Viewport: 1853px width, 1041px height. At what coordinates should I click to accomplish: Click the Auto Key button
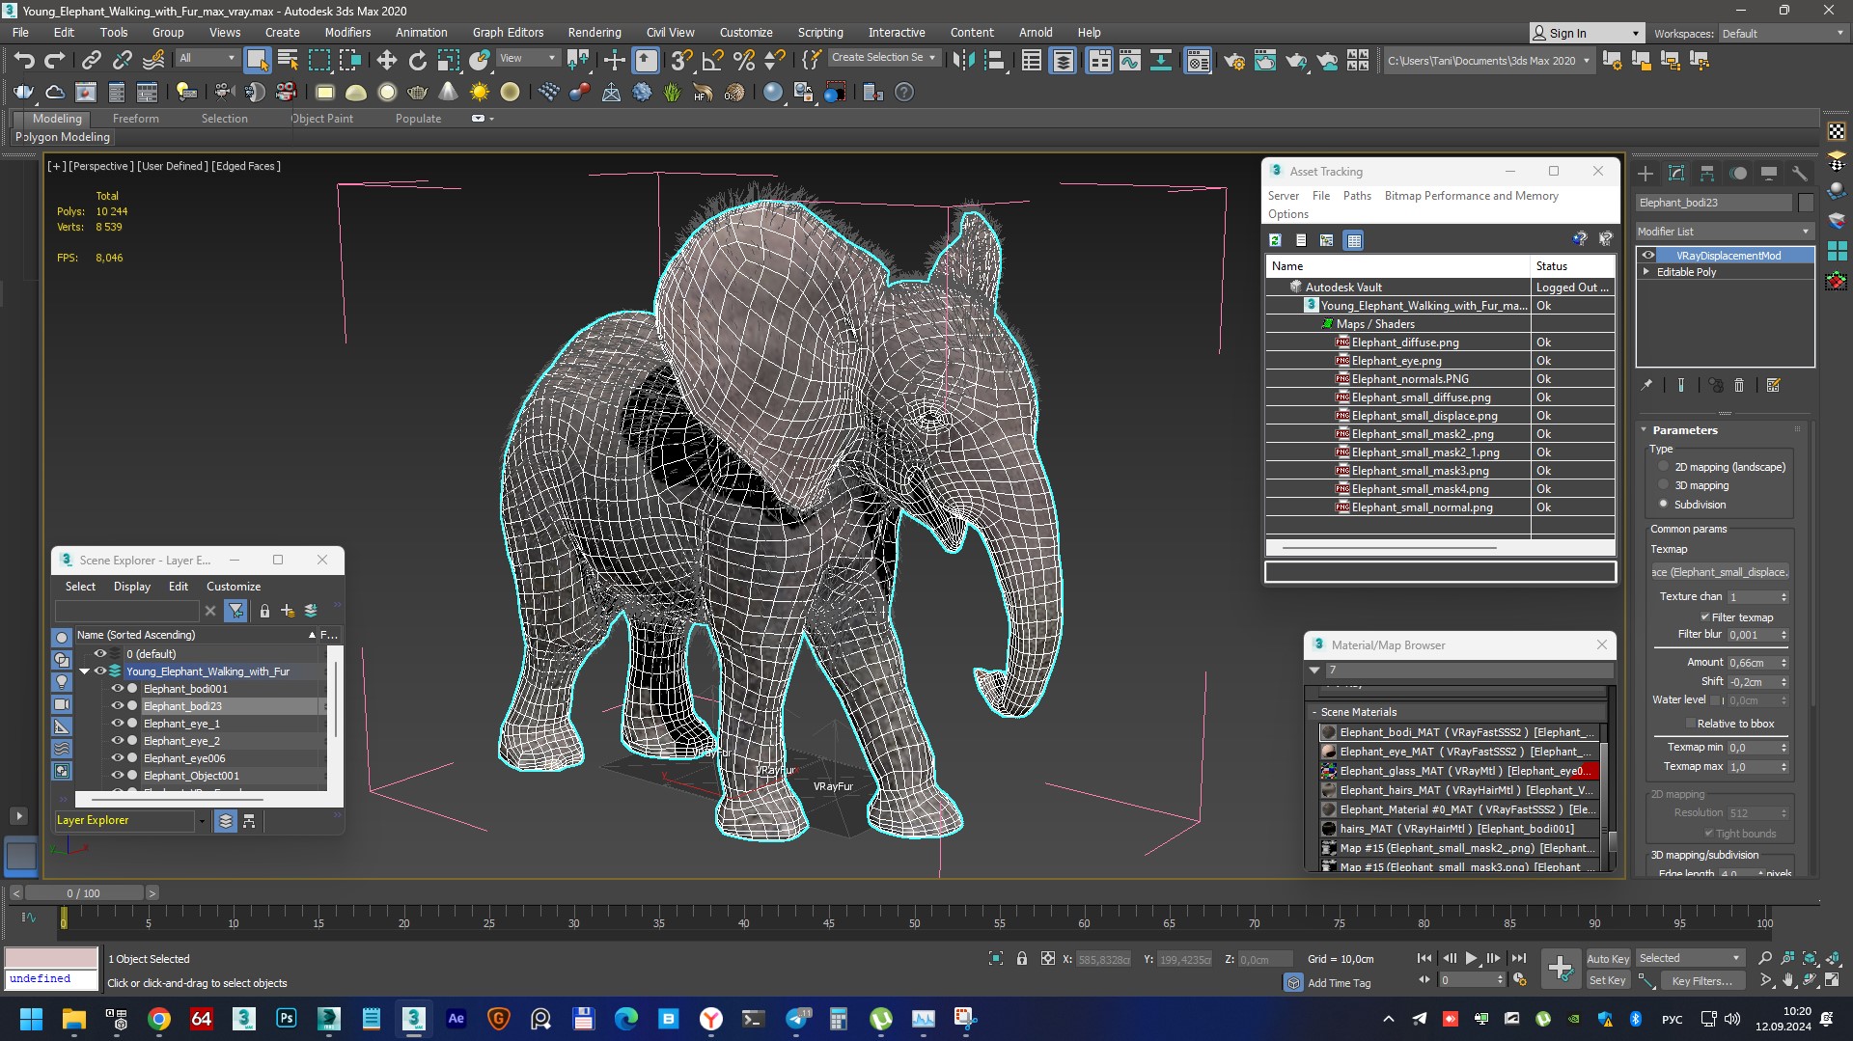(1608, 958)
